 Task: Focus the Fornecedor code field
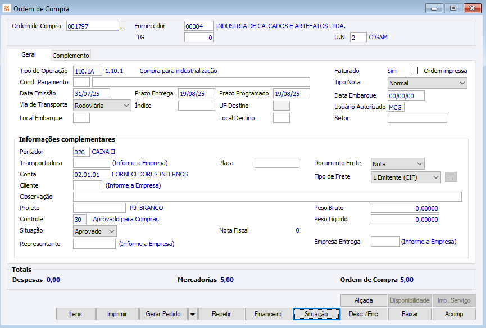(x=198, y=26)
